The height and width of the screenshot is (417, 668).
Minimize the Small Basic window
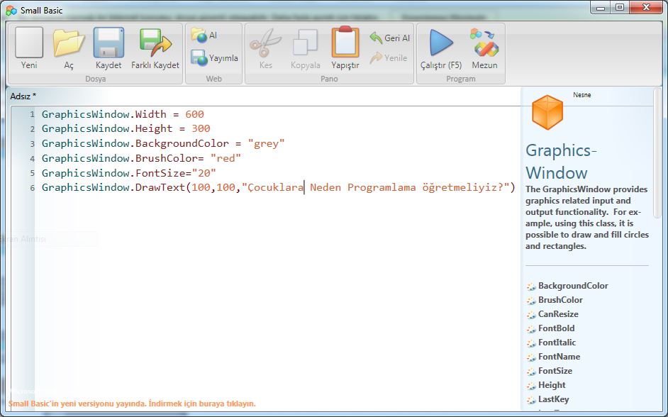coord(601,7)
